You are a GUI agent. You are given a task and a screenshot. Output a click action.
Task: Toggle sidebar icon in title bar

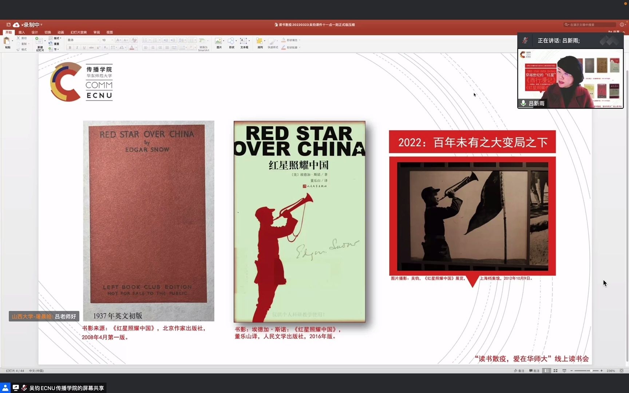[x=8, y=25]
